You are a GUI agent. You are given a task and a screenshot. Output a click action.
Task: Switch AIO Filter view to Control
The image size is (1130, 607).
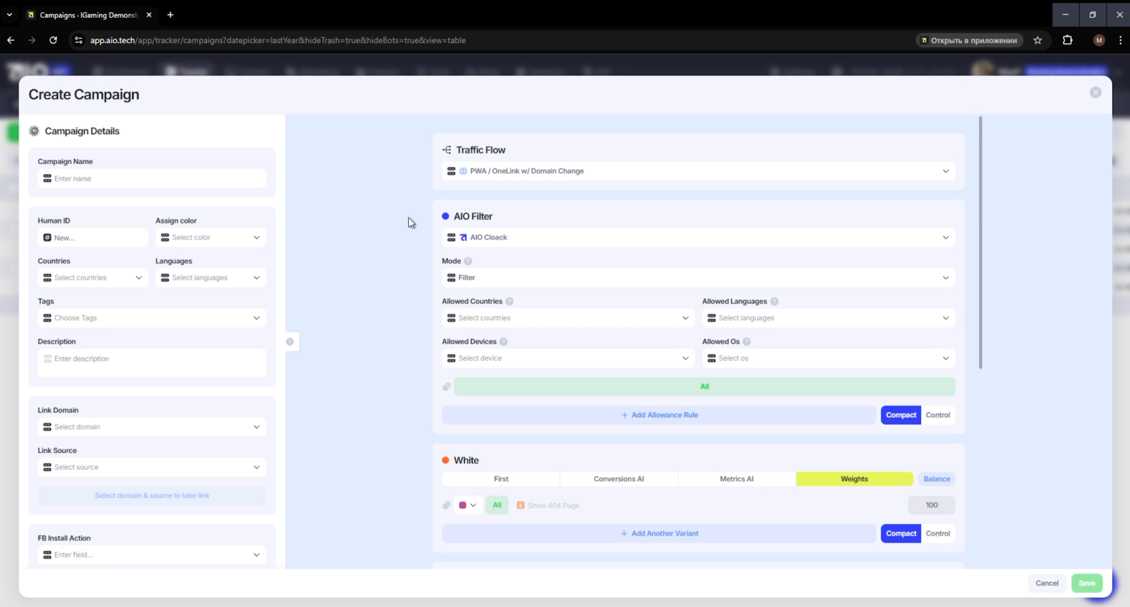pyautogui.click(x=937, y=416)
